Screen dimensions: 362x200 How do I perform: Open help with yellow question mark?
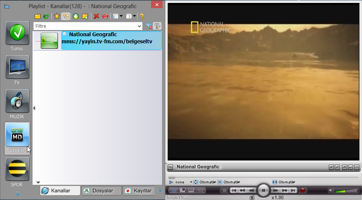[x=142, y=16]
